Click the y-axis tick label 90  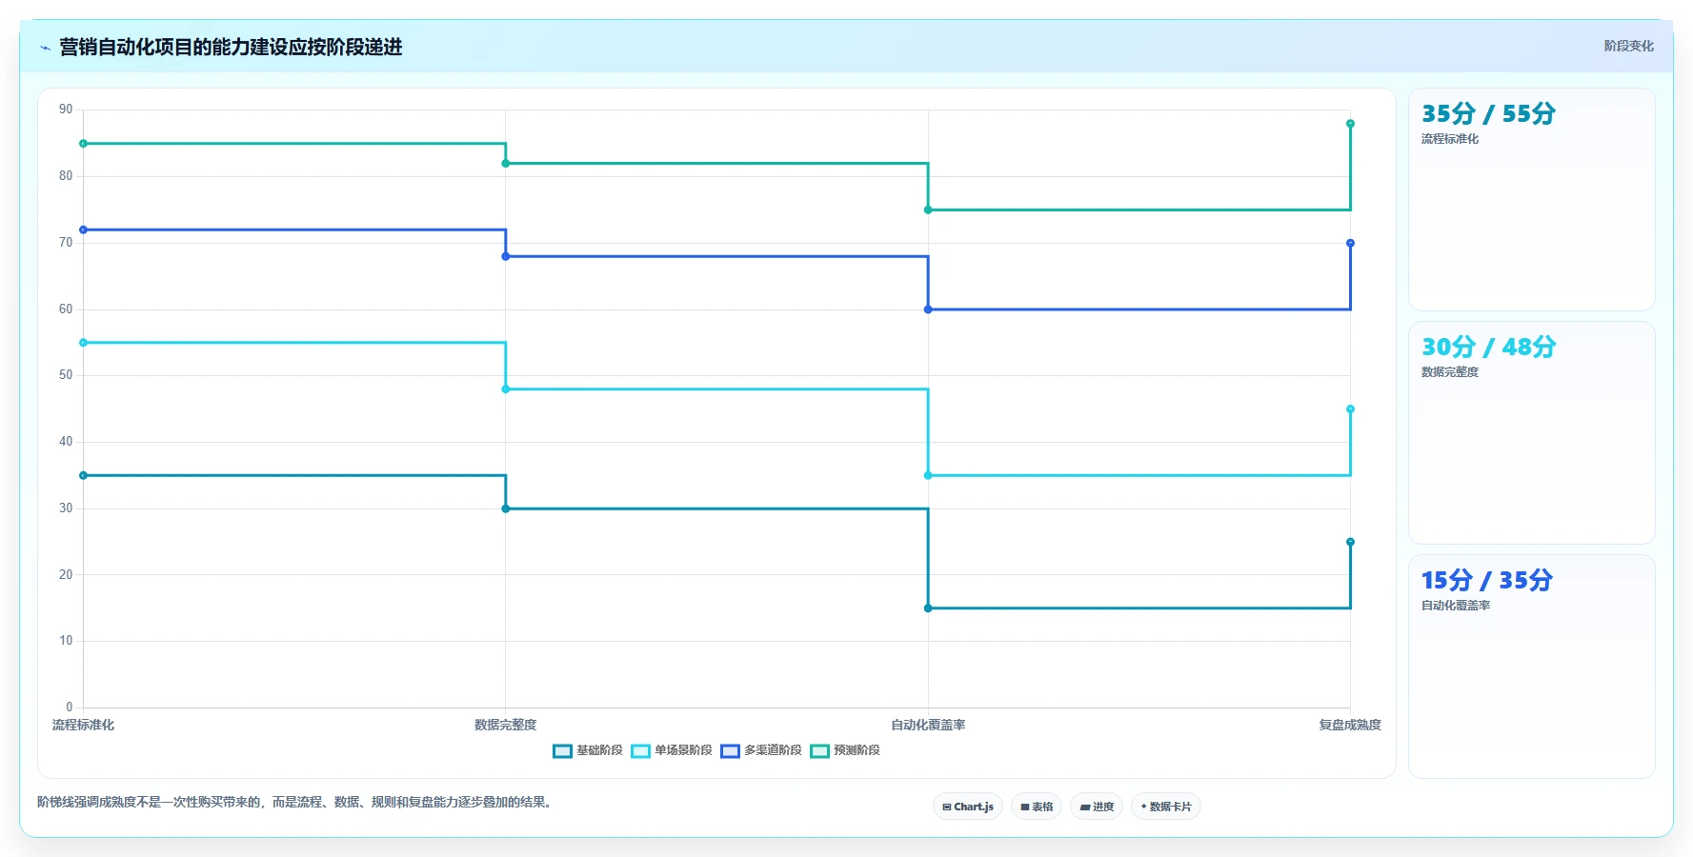click(66, 110)
